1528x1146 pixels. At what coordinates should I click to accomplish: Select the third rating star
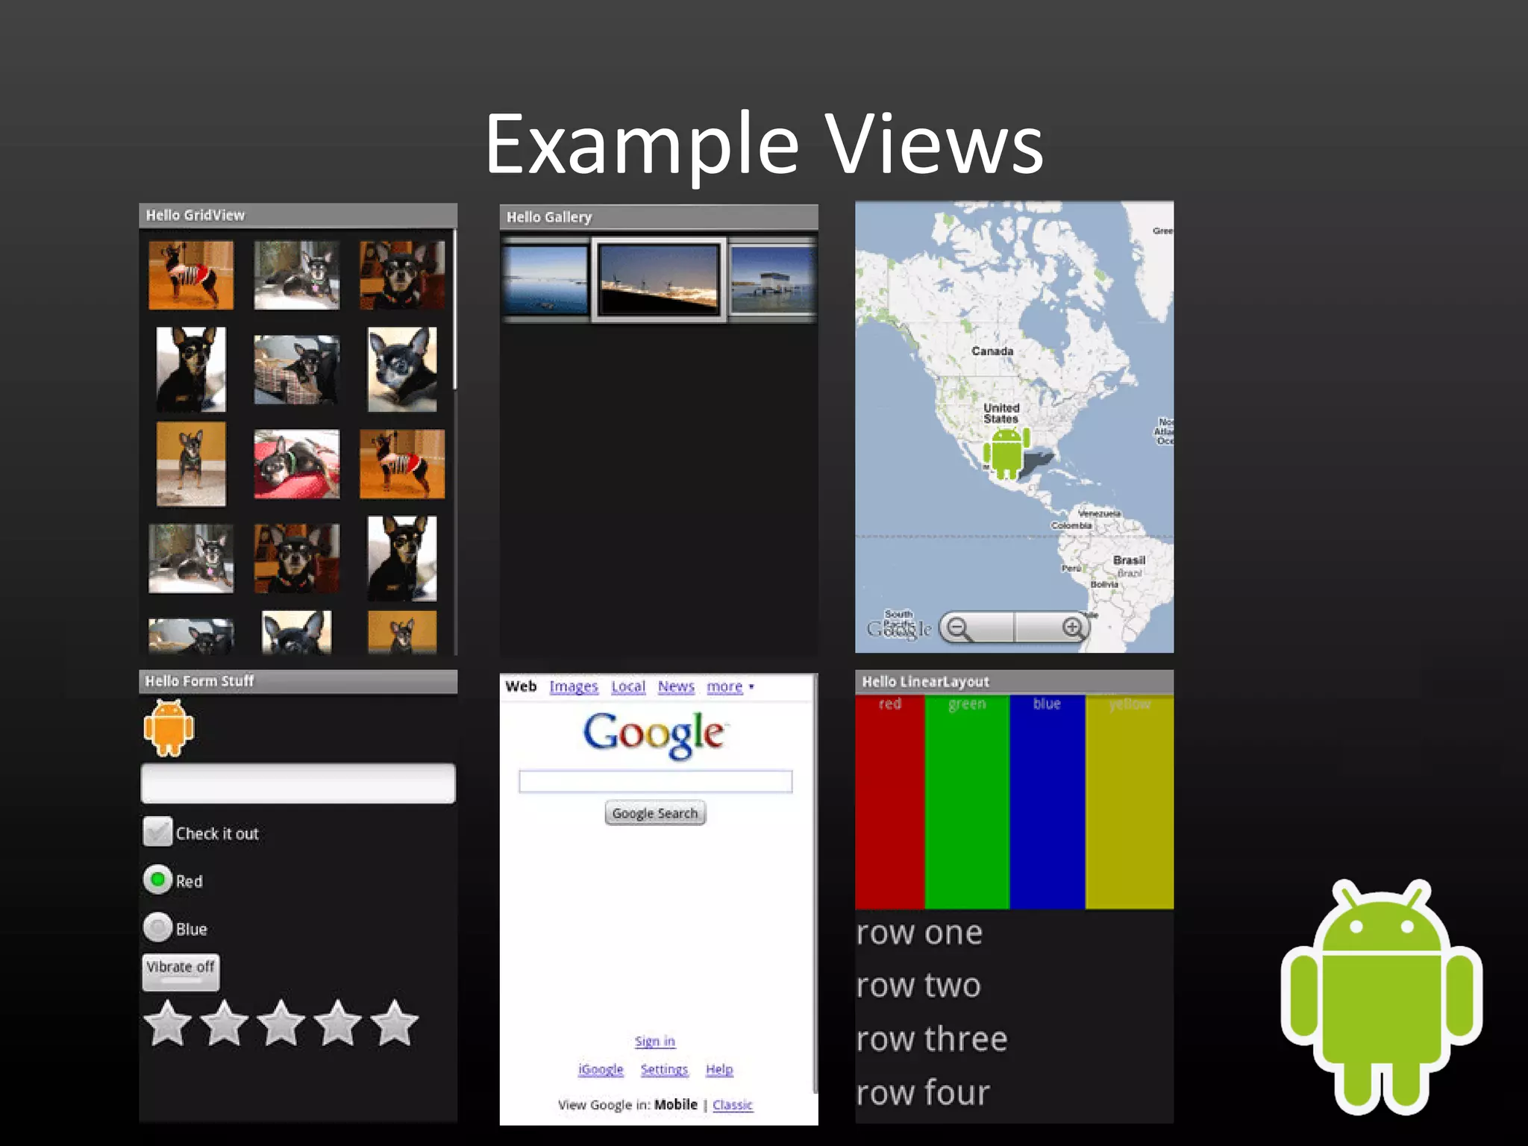click(x=281, y=1023)
